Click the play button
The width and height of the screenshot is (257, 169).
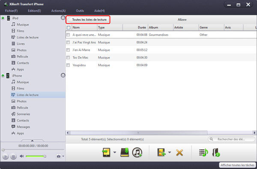6,157
